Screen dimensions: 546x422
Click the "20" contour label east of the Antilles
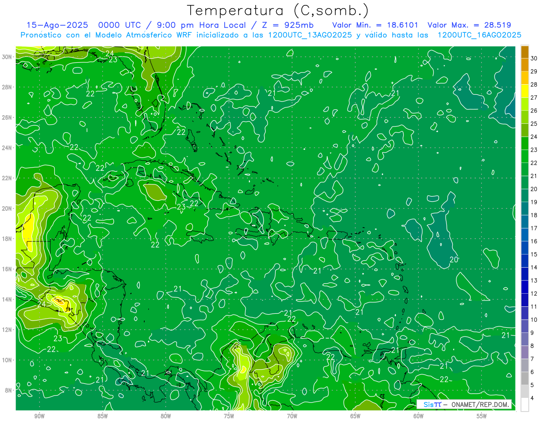point(454,259)
